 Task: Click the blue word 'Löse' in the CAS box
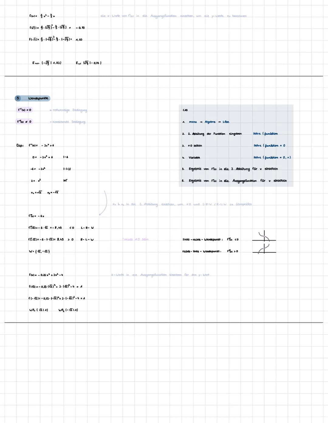point(226,122)
